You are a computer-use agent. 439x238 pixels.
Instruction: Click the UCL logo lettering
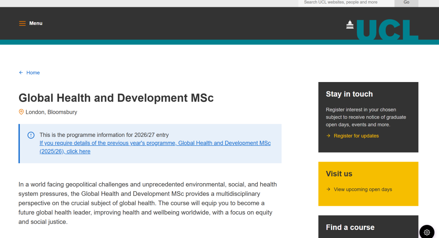[x=387, y=30]
